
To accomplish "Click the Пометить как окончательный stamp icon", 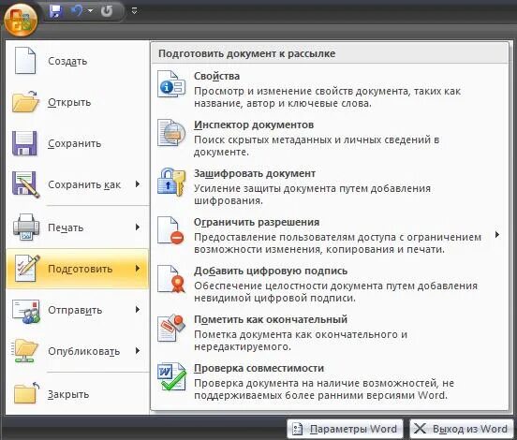I will [x=171, y=329].
